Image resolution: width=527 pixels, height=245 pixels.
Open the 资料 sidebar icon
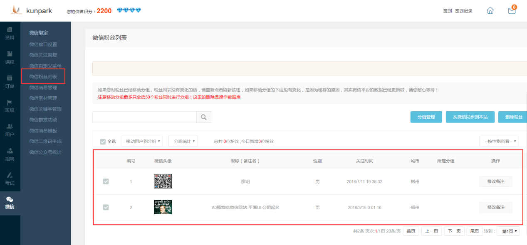(10, 33)
